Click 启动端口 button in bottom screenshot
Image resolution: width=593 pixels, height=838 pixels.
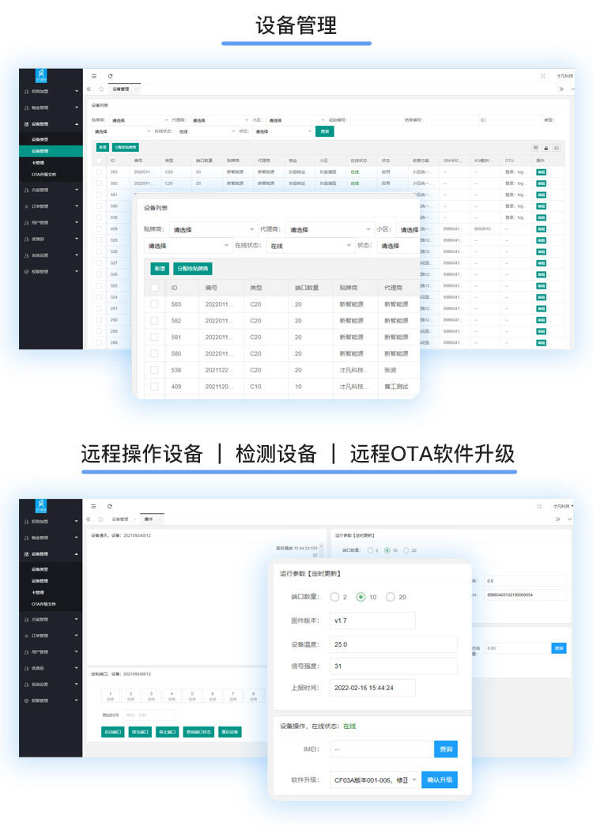(x=112, y=731)
